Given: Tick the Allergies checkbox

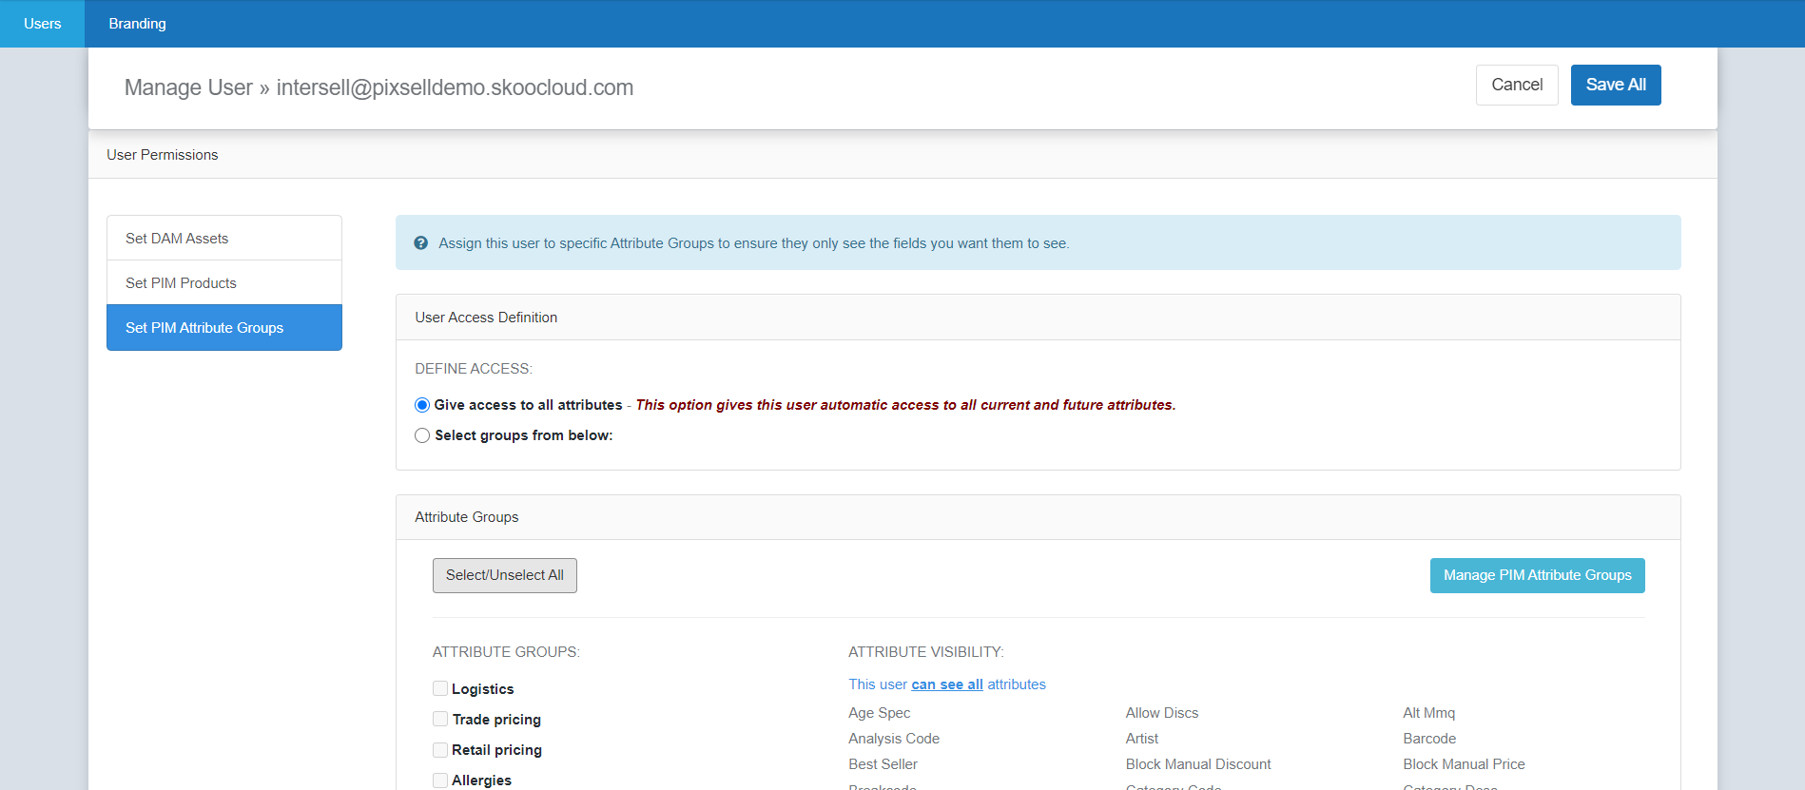Looking at the screenshot, I should point(440,780).
